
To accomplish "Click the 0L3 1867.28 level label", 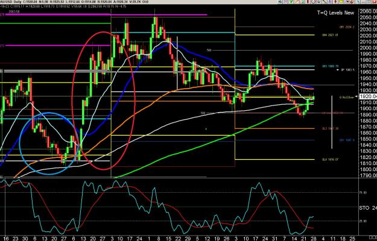I will point(330,128).
